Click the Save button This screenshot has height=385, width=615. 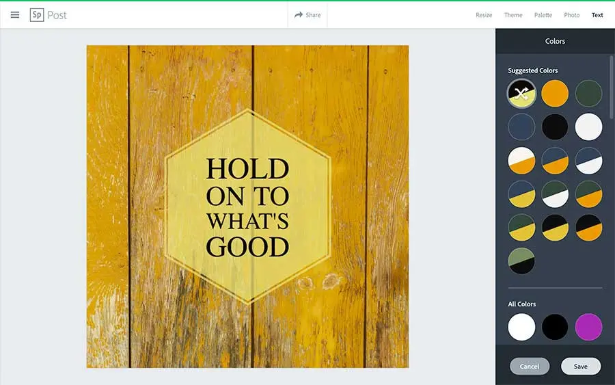(580, 366)
